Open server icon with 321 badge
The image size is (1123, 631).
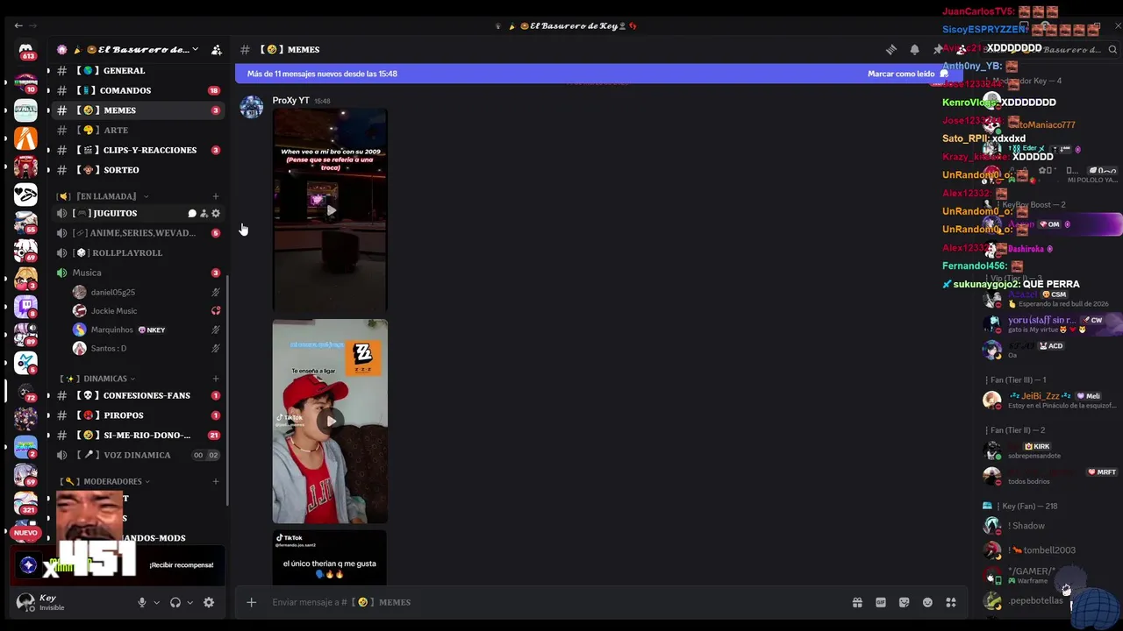25,504
